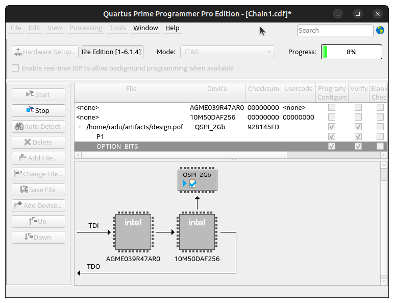Click the progress bar showing 8%
The image size is (394, 303).
coord(351,52)
